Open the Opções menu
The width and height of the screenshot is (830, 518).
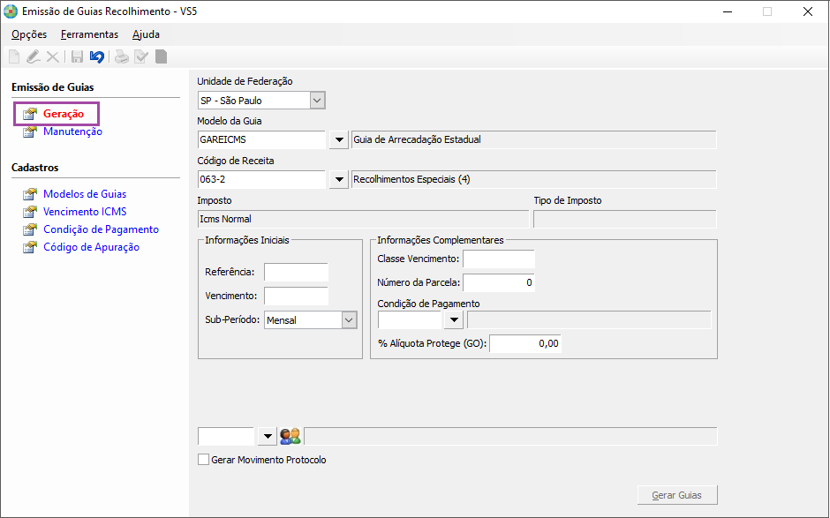click(x=29, y=34)
